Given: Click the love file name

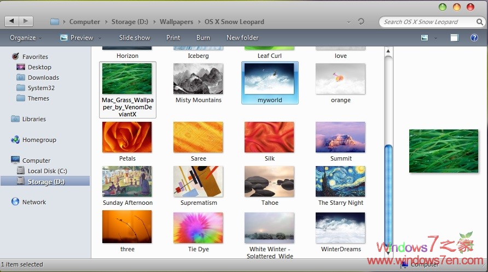Looking at the screenshot, I should click(340, 56).
